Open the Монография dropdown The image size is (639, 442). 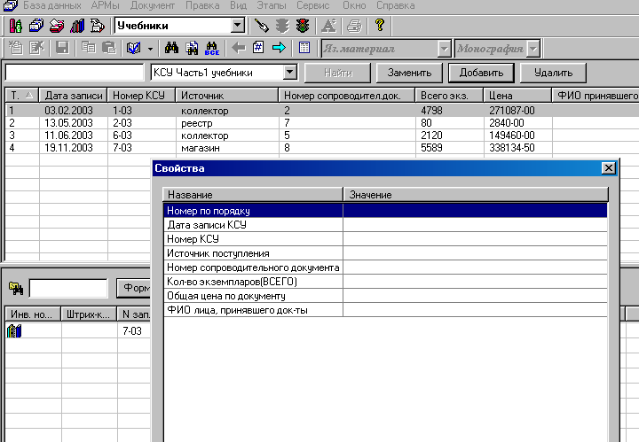(x=533, y=50)
